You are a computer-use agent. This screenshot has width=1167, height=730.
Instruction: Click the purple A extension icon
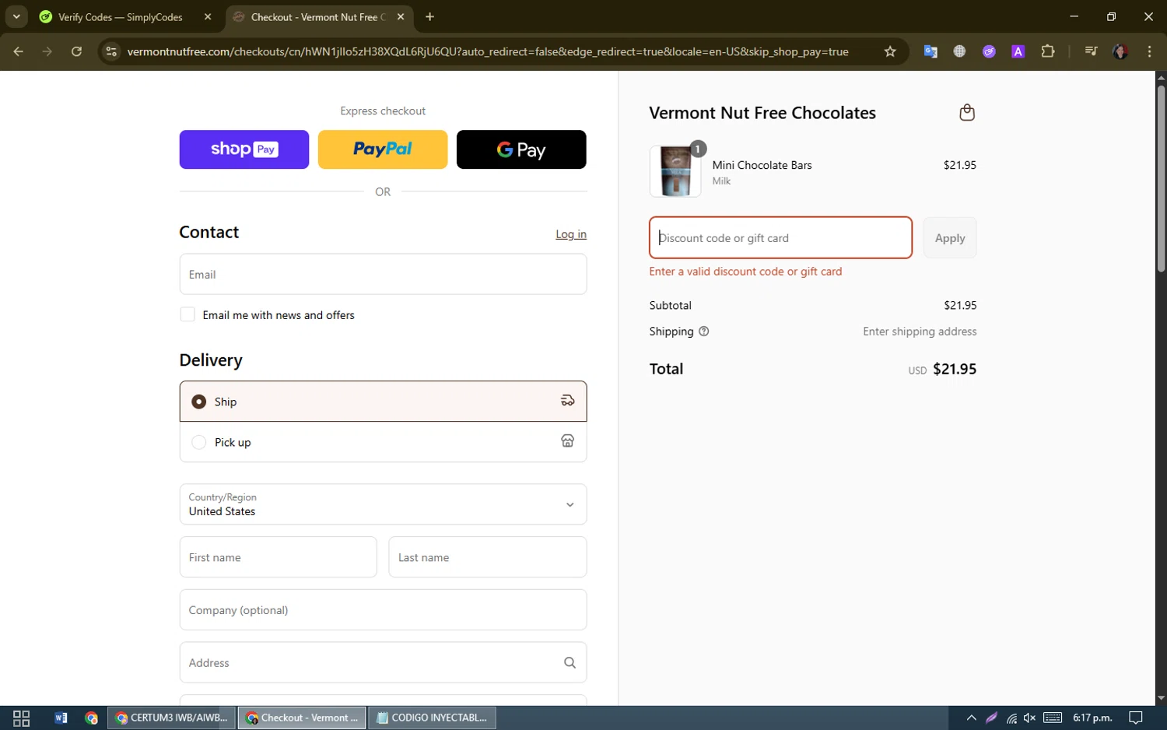coord(1018,51)
